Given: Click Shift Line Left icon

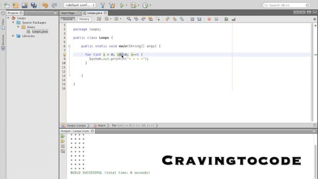Looking at the screenshot, I should pos(192,19).
